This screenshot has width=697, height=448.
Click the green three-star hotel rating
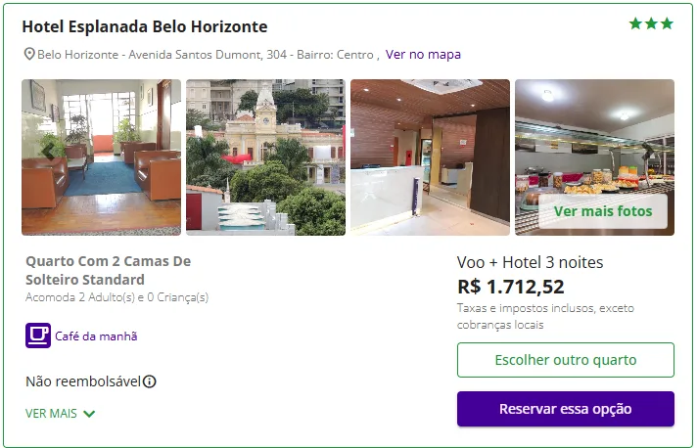651,23
